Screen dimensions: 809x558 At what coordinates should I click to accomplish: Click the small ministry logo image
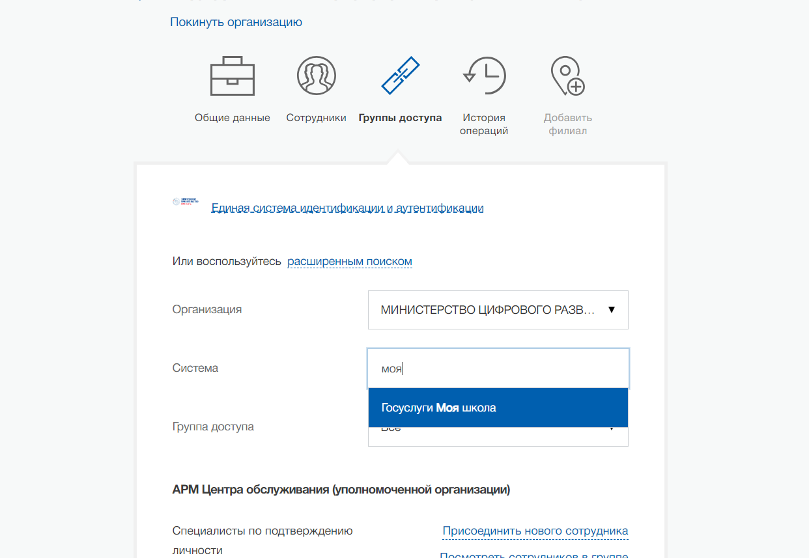[x=186, y=202]
